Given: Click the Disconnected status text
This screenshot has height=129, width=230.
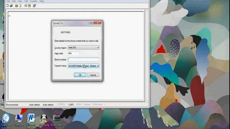Looking at the screenshot, I should 12,105.
